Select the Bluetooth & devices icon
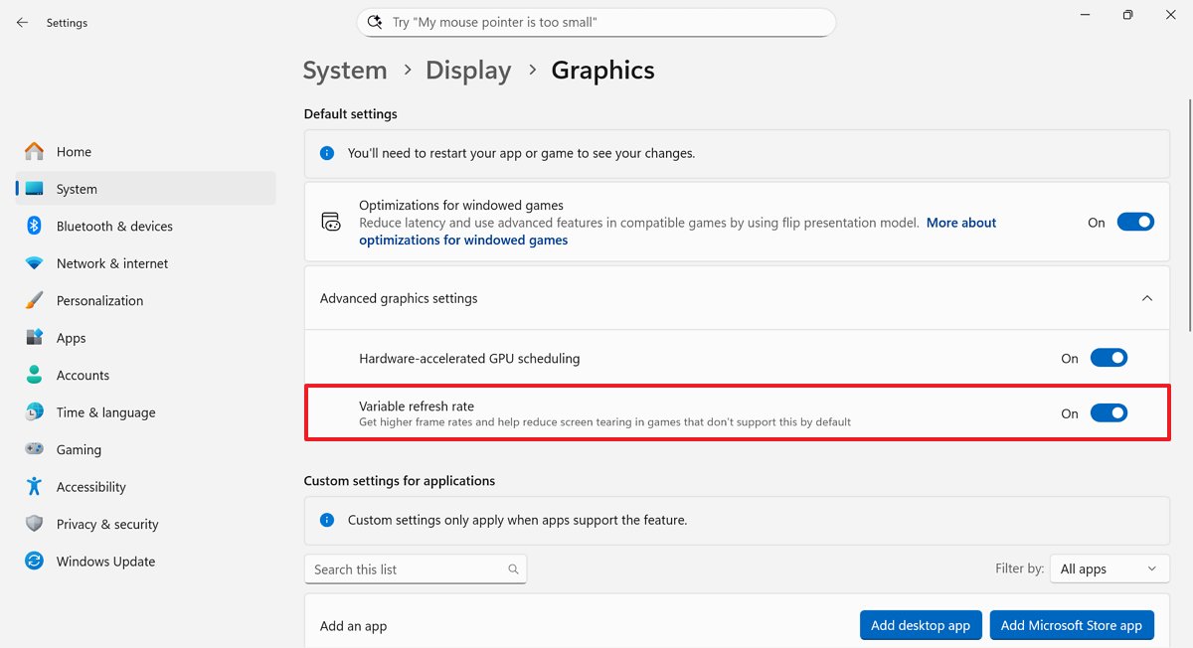 tap(33, 226)
